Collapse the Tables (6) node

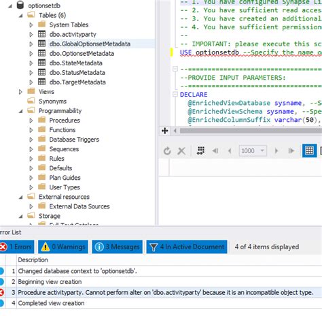tap(21, 16)
